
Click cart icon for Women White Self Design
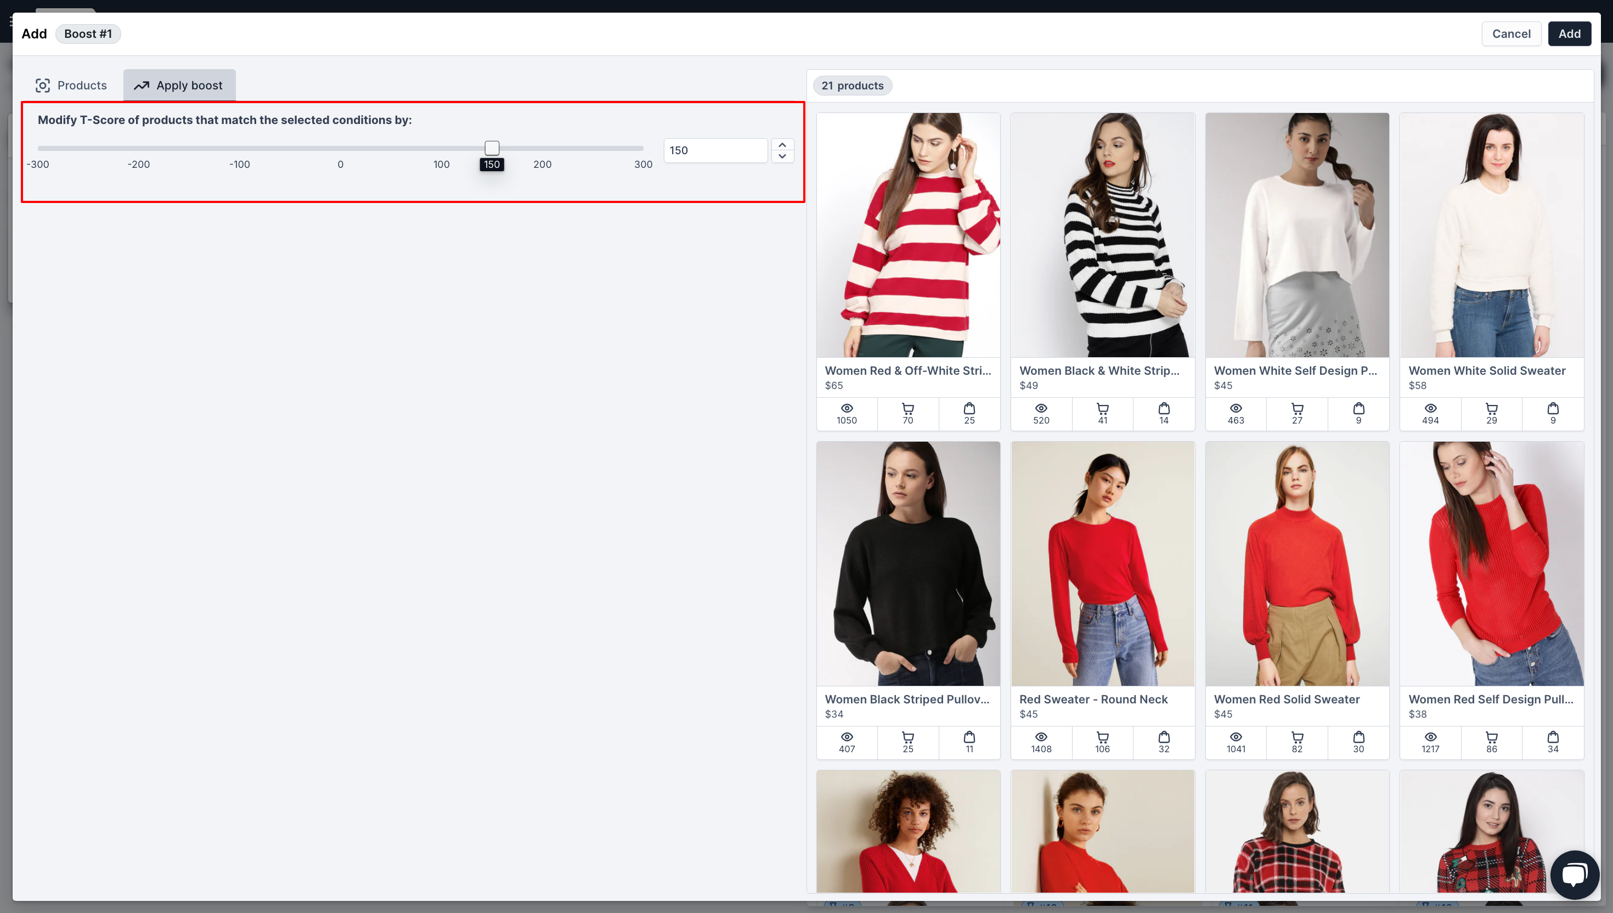click(x=1297, y=408)
